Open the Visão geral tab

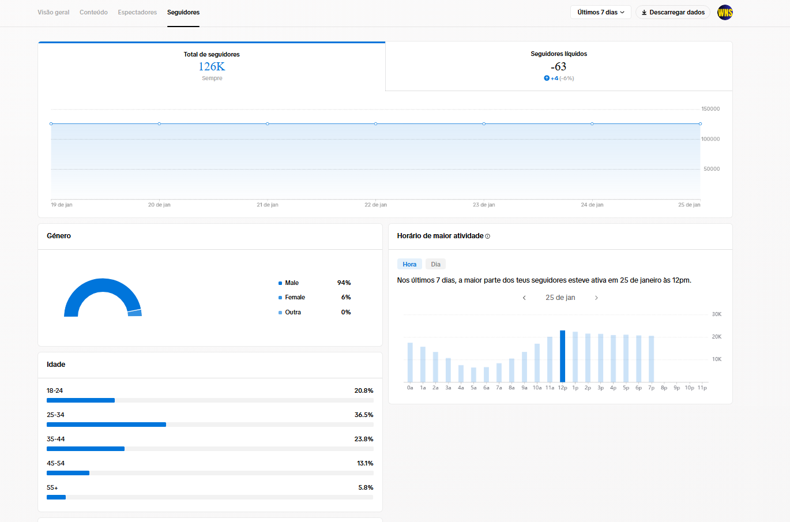click(x=54, y=12)
